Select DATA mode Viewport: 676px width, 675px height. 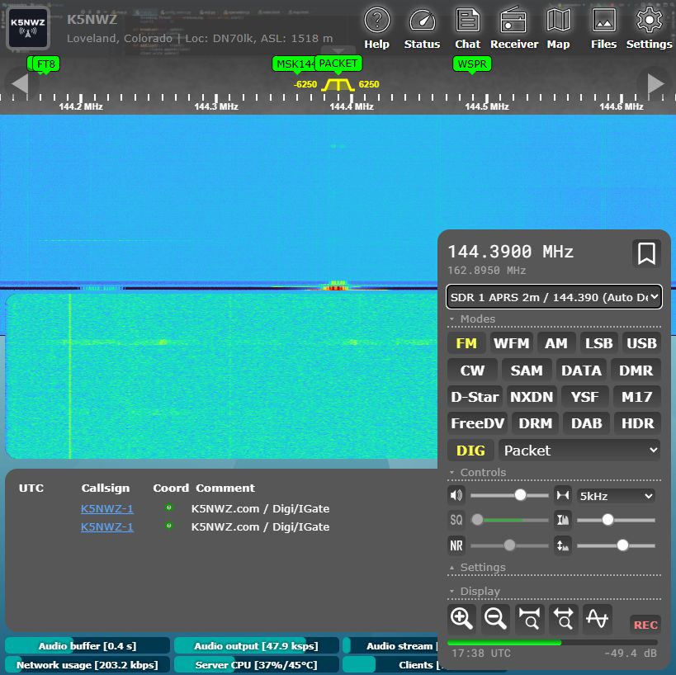pyautogui.click(x=581, y=371)
